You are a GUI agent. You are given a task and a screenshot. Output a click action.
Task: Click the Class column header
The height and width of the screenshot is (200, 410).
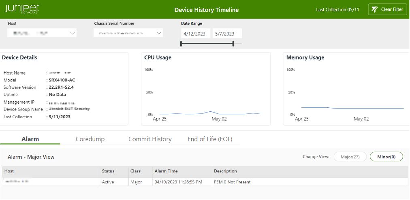click(x=141, y=171)
